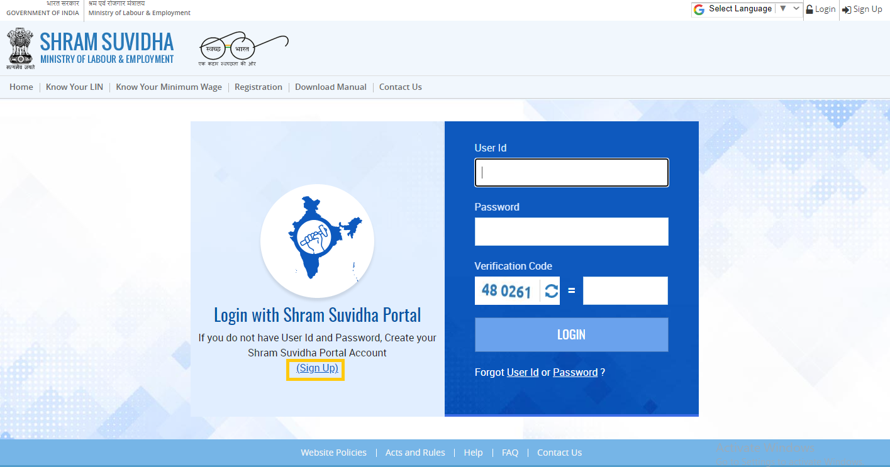Viewport: 890px width, 467px height.
Task: Click the India map hammer emblem
Action: coord(318,240)
